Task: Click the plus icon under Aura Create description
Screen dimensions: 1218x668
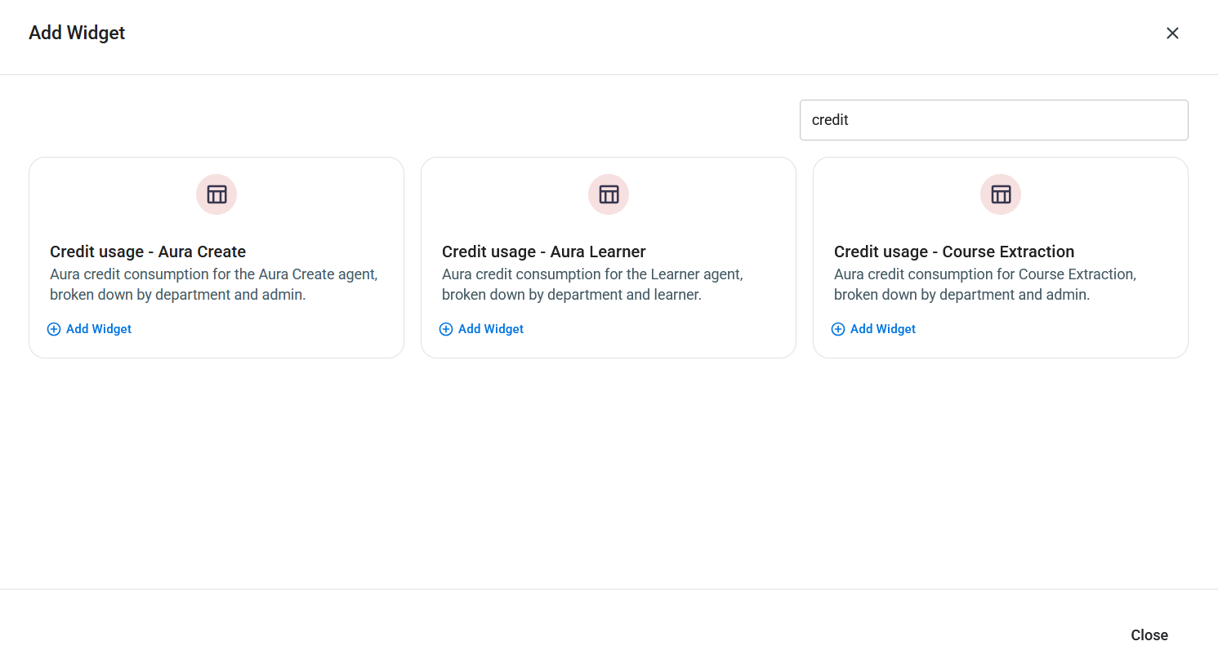Action: click(x=54, y=329)
